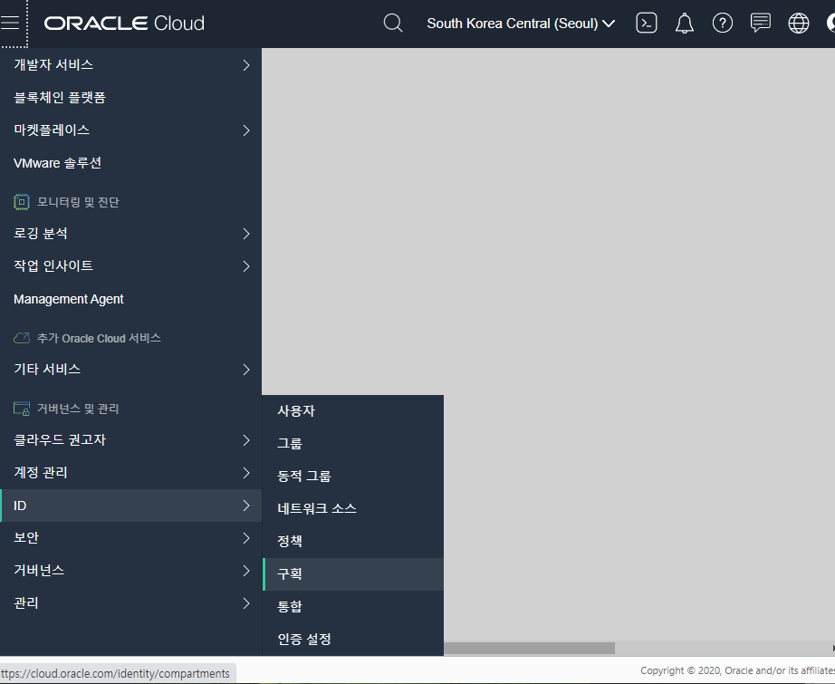Expand 기타 서비스 submenu
The width and height of the screenshot is (835, 684).
coord(130,369)
